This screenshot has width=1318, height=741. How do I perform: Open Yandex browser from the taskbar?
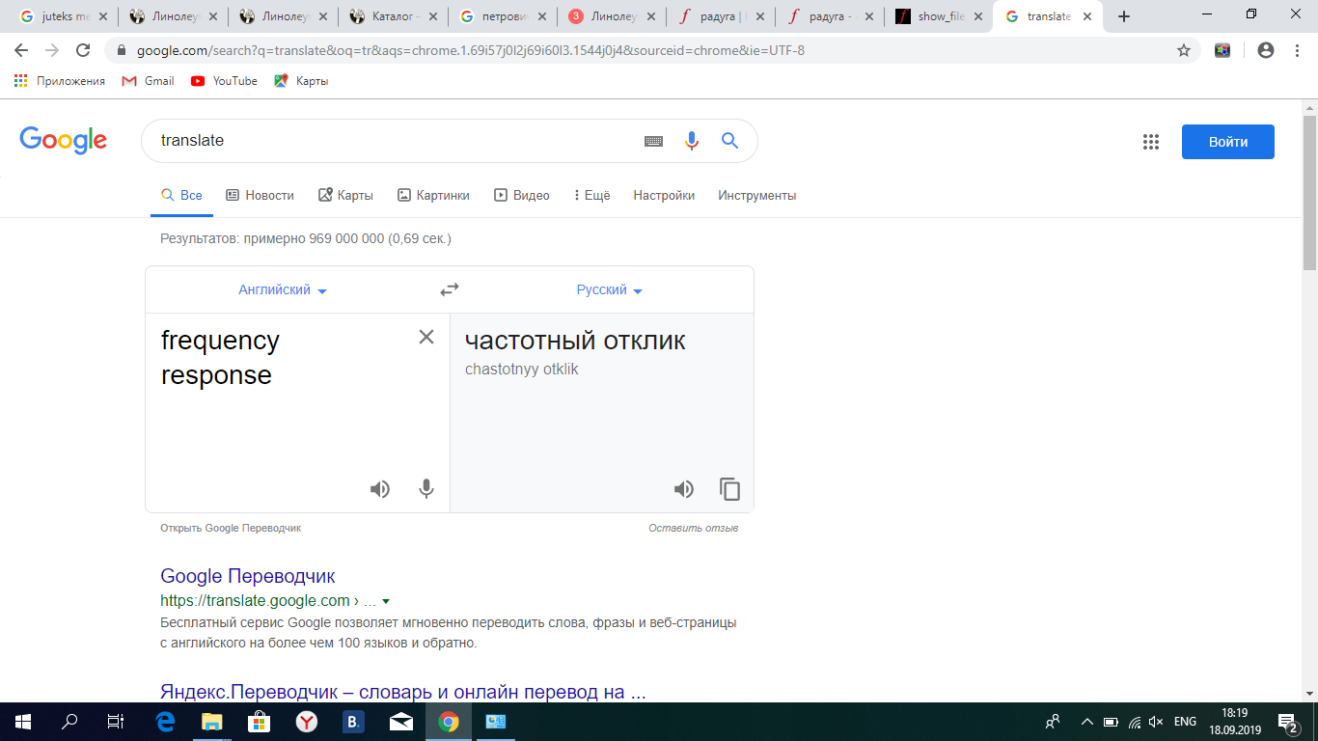(306, 722)
